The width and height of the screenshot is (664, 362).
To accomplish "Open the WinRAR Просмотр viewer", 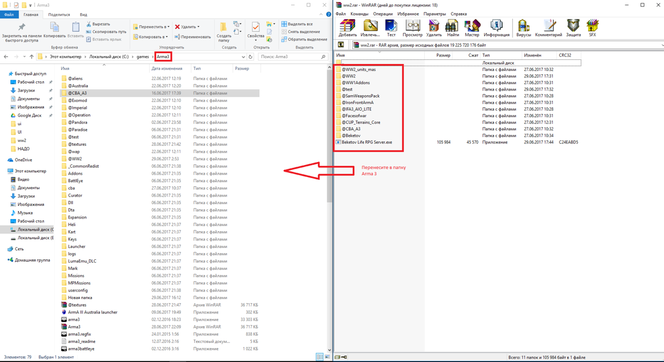I will 413,28.
